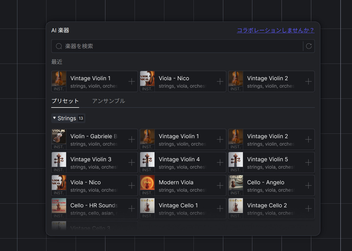This screenshot has height=251, width=352.
Task: Click the refresh icon in search bar
Action: click(x=309, y=46)
